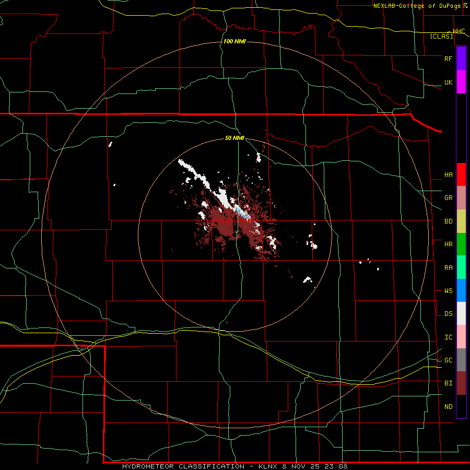Image resolution: width=470 pixels, height=470 pixels.
Task: Click the red HA legend swatch
Action: 461,174
